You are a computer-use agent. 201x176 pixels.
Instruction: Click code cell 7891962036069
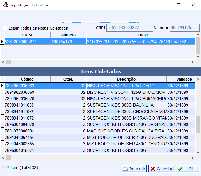27,92
